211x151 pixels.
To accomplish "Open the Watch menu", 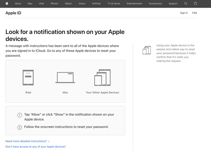I will point(68,4).
